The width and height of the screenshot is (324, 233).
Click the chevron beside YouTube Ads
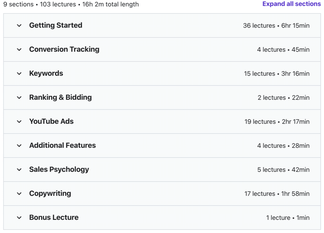pos(19,121)
